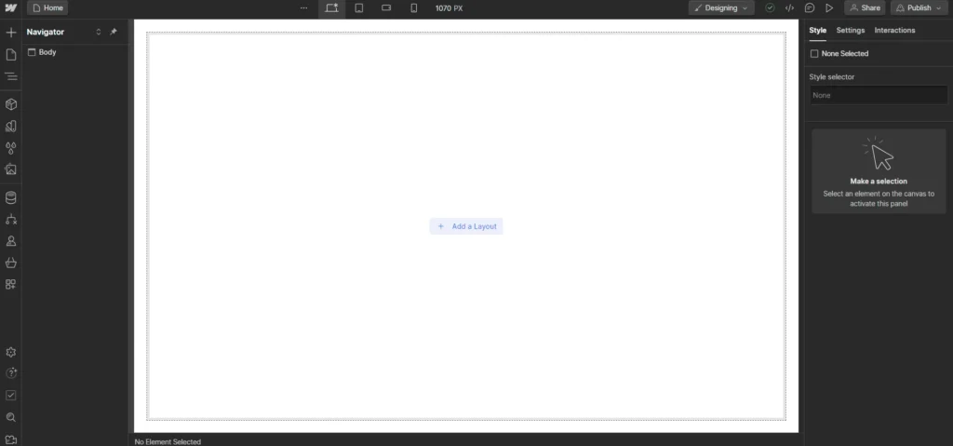Switch to mobile portrait breakpoint

pyautogui.click(x=414, y=7)
